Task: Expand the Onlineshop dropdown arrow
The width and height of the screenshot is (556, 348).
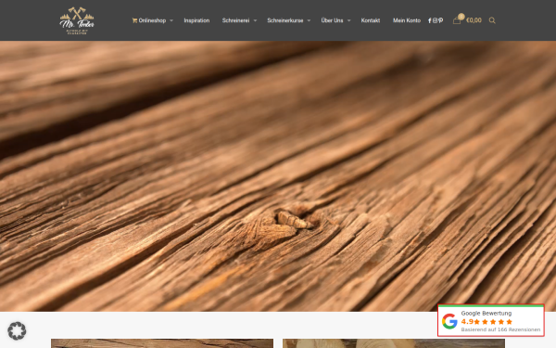Action: click(171, 20)
